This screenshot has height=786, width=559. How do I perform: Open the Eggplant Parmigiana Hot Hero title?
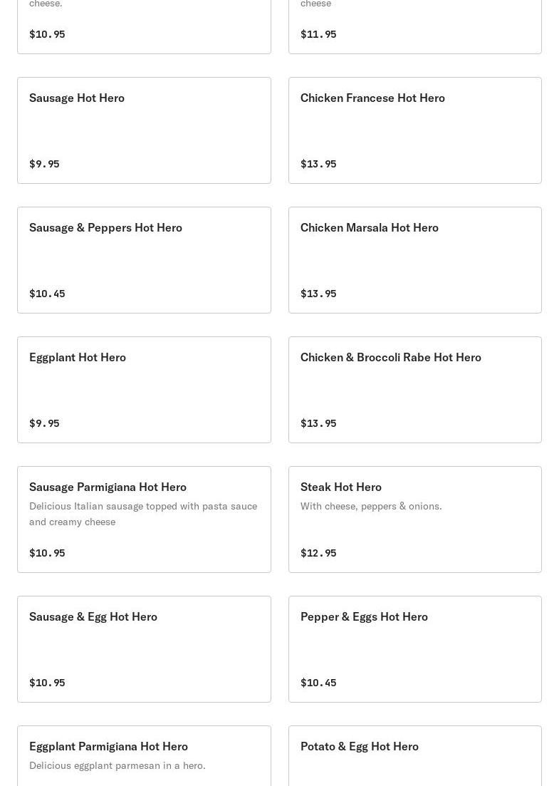108,746
